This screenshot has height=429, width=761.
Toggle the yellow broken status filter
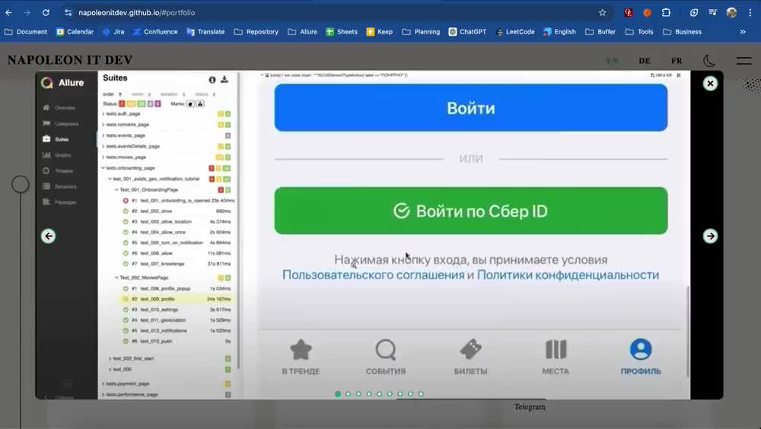[x=131, y=104]
